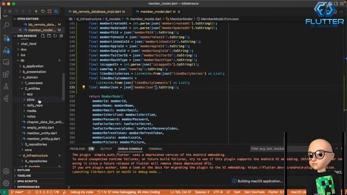Pause the debug session
347x195 pixels.
pos(10,11)
